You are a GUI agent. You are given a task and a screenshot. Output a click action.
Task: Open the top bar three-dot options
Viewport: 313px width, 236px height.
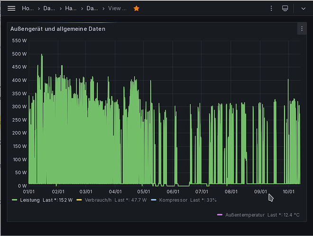click(x=271, y=9)
